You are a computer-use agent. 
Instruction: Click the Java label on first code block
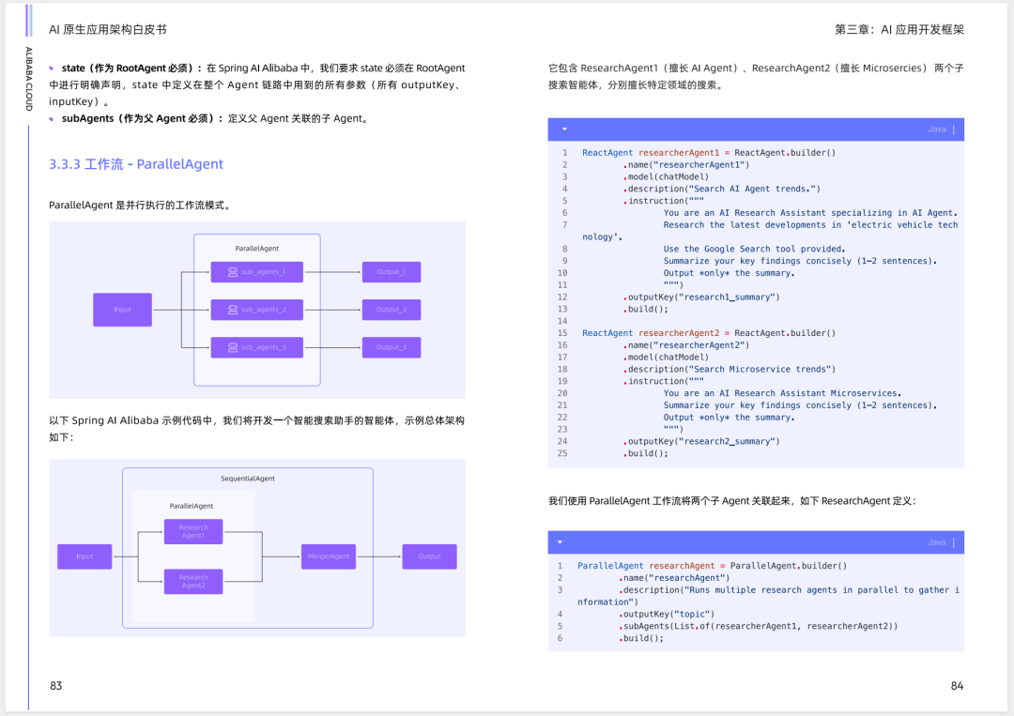(936, 129)
